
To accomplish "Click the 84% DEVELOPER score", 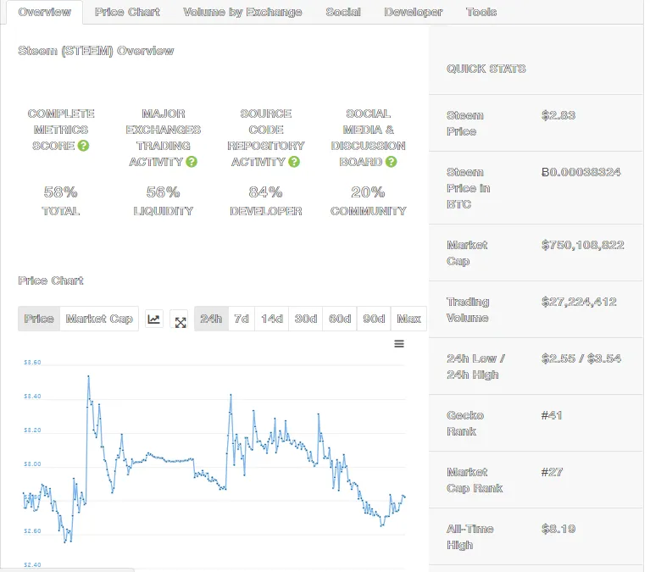I will point(266,201).
